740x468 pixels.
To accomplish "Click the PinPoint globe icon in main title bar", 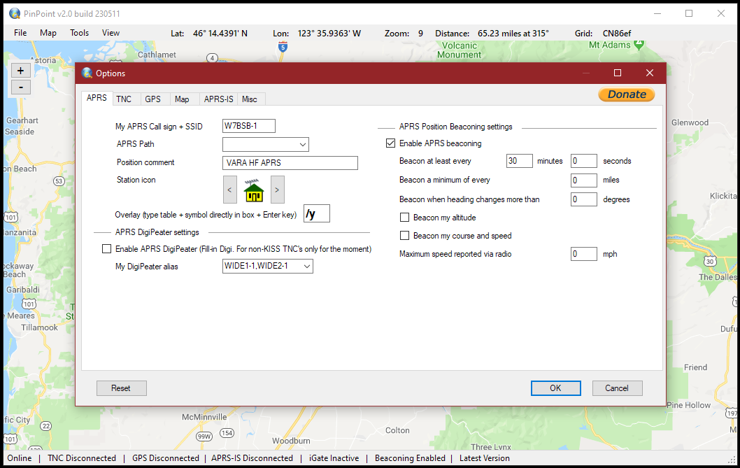I will (14, 13).
